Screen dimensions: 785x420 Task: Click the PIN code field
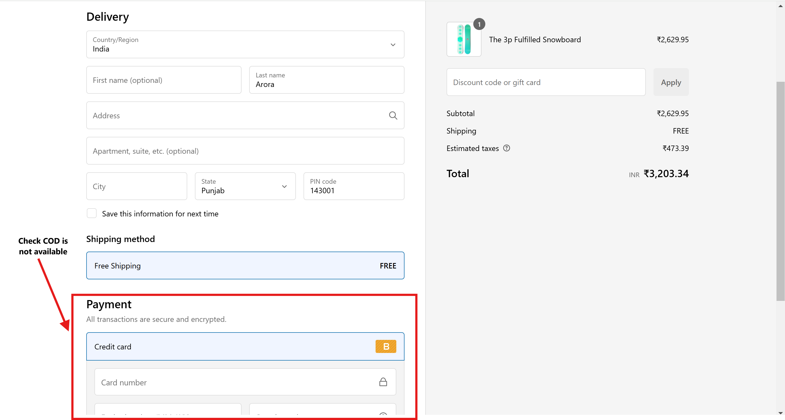click(x=353, y=186)
